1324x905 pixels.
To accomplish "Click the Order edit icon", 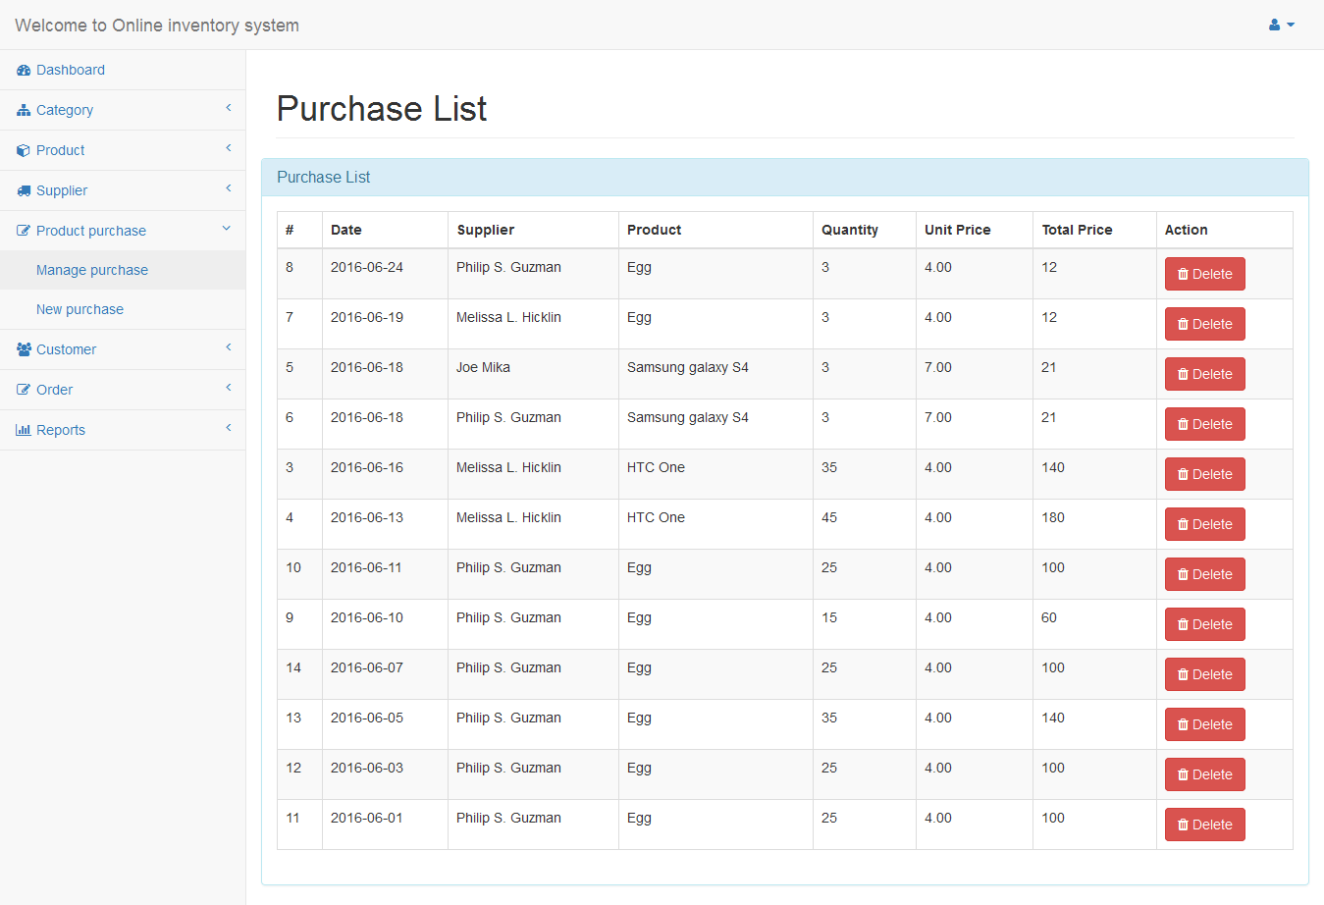I will point(24,390).
